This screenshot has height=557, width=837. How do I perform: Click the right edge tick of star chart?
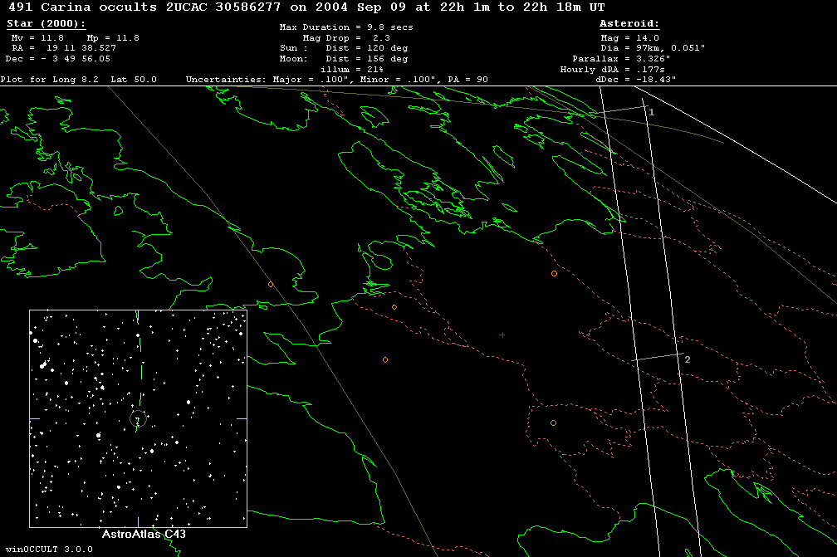coord(242,419)
